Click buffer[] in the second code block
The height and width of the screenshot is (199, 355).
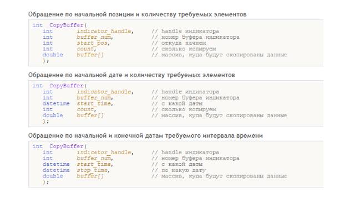click(90, 116)
